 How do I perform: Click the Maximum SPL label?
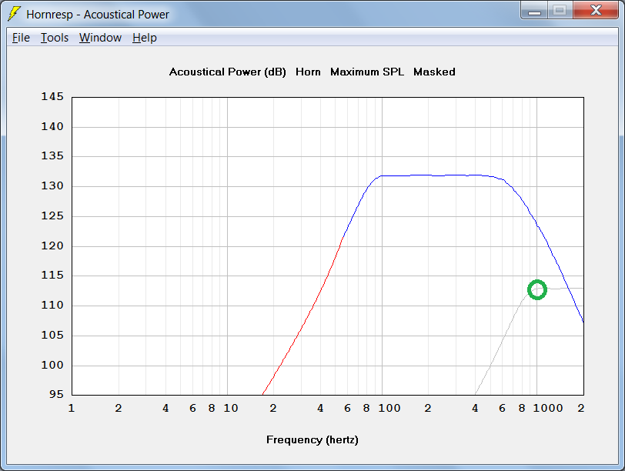(x=366, y=72)
